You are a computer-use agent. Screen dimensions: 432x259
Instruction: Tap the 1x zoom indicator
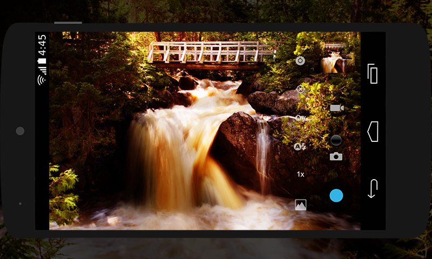300,174
